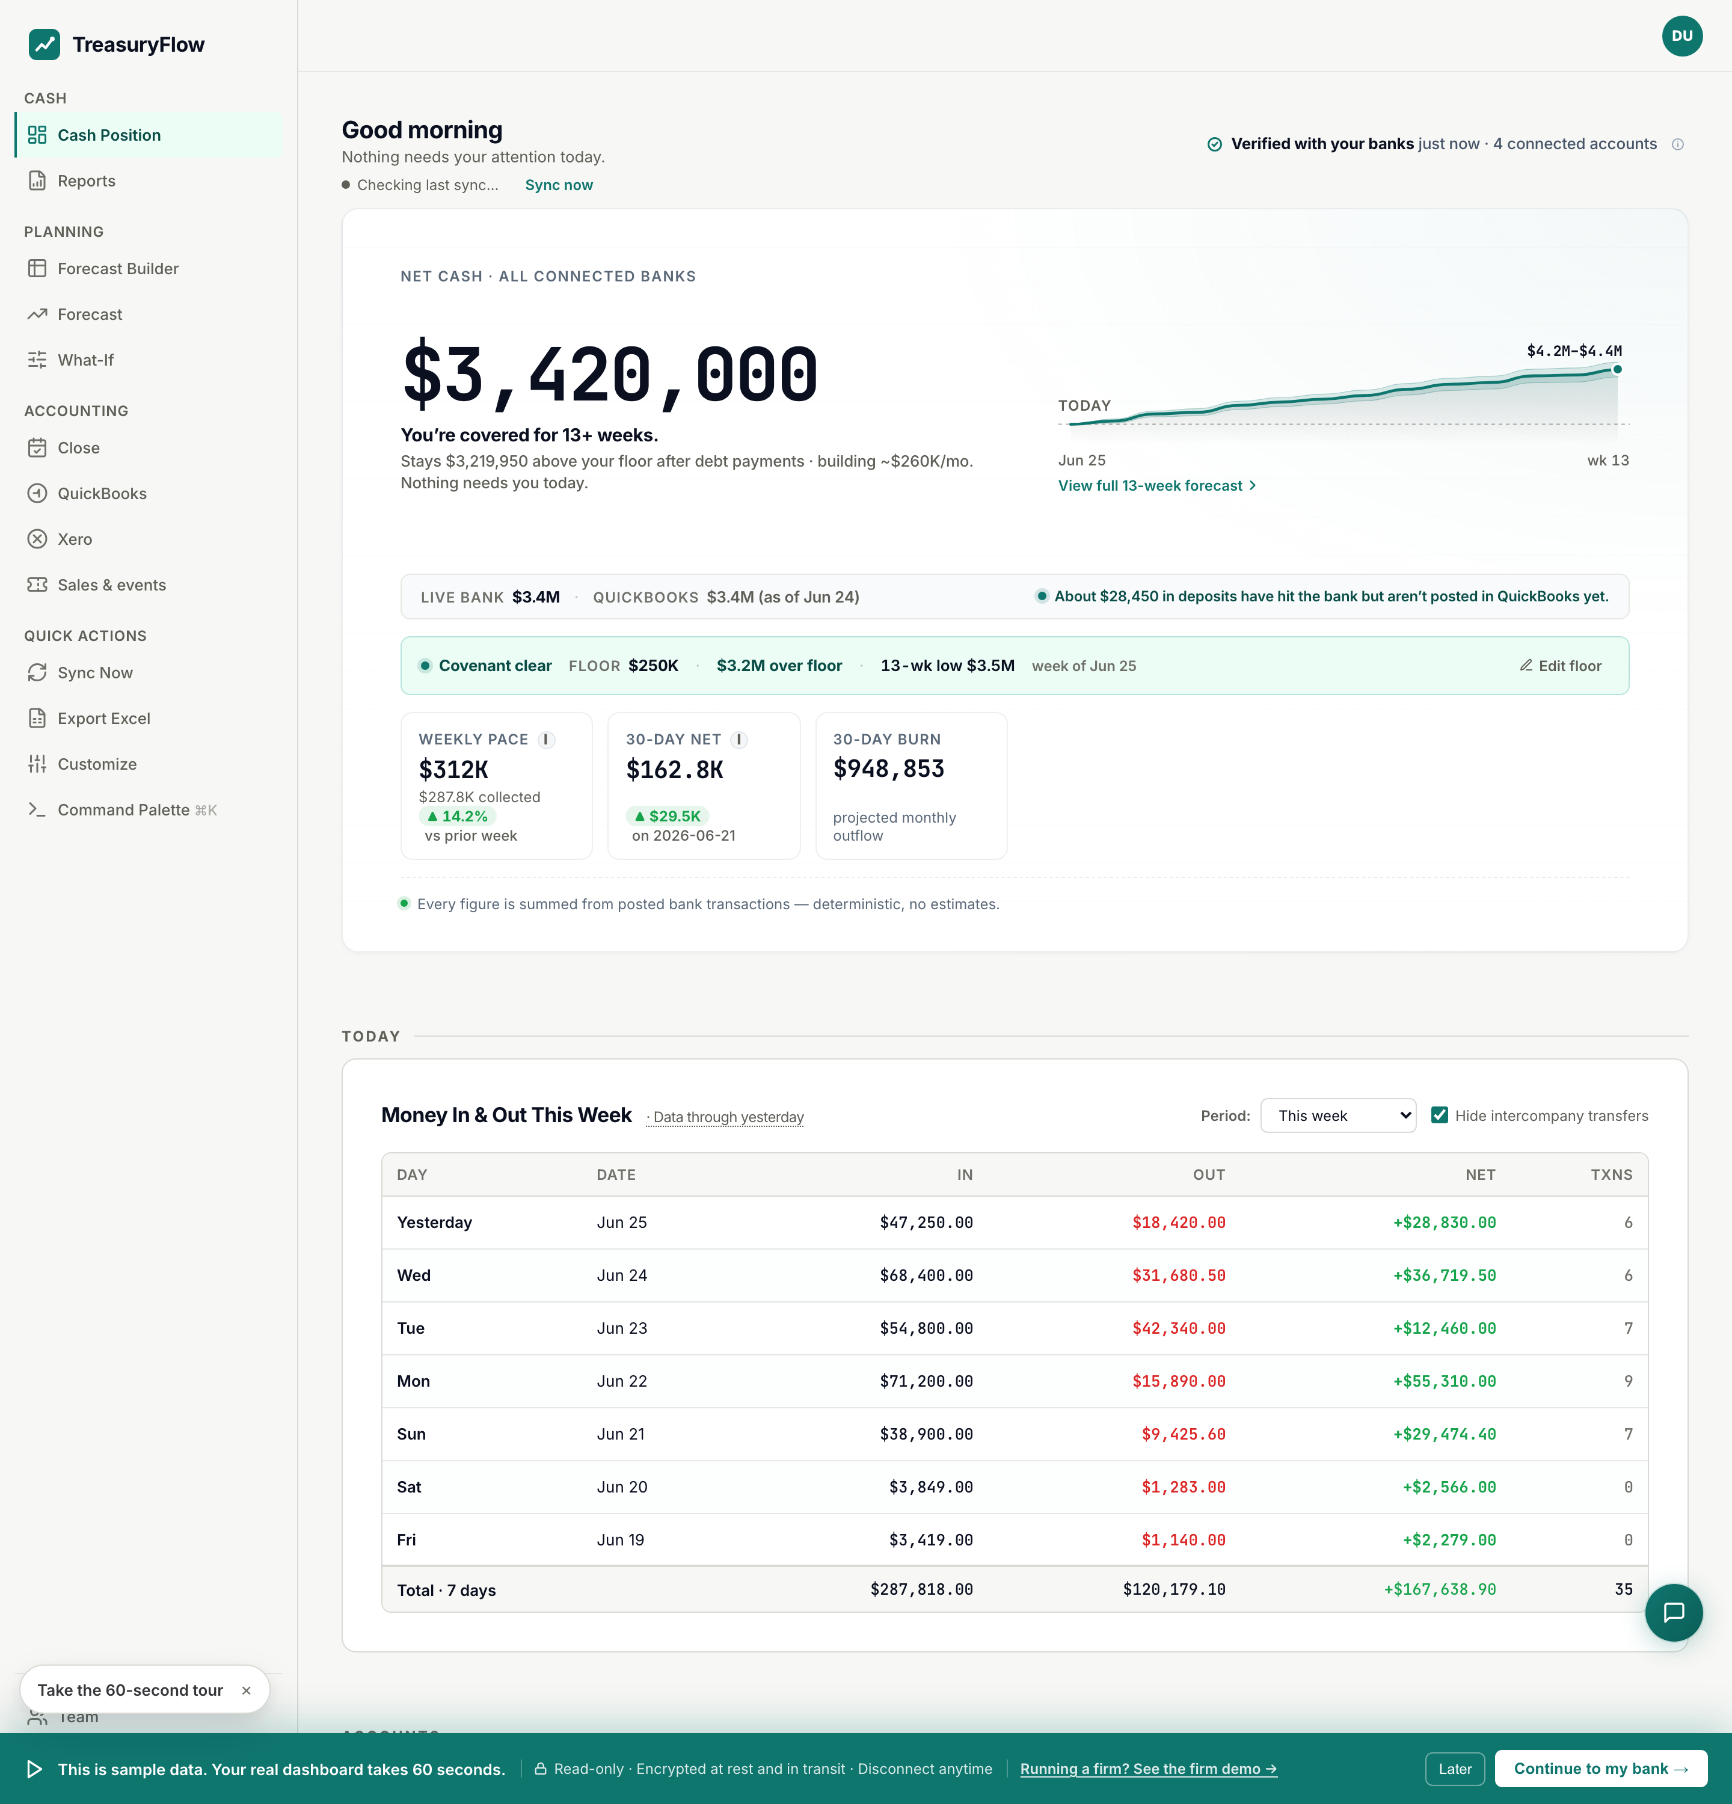Click the Data through yesterday note

coord(725,1117)
